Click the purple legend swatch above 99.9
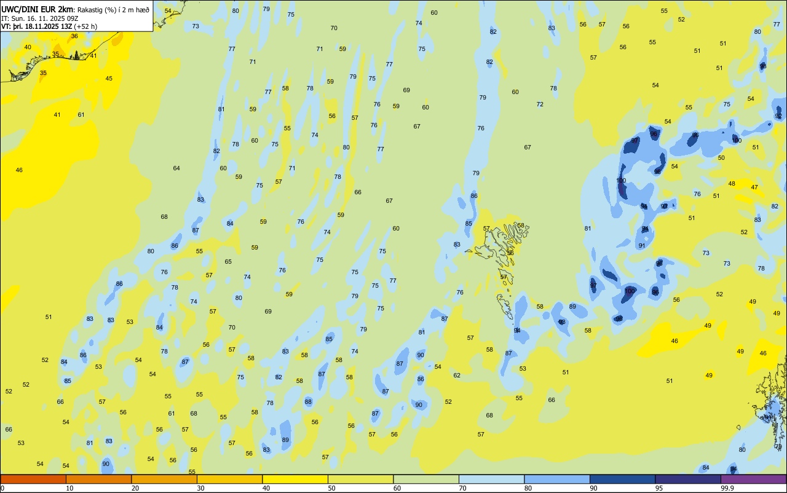The width and height of the screenshot is (787, 493). click(x=753, y=479)
